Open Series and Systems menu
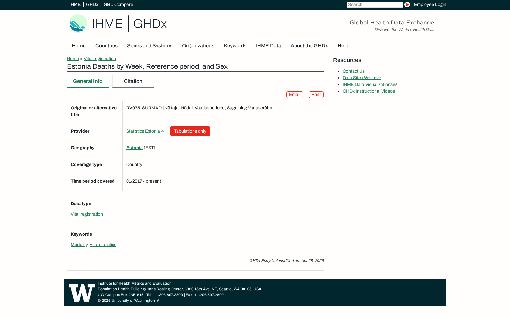 150,46
